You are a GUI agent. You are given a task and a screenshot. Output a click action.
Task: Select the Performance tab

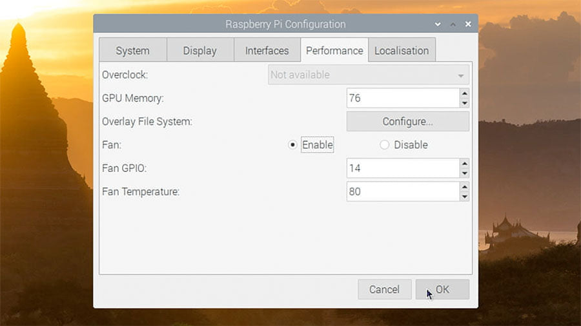pos(334,50)
